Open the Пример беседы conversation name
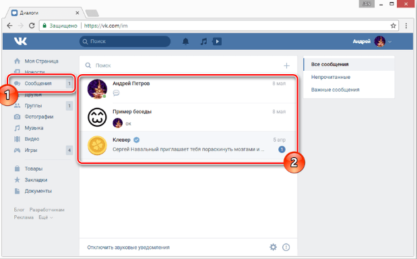The height and width of the screenshot is (259, 417). tap(132, 111)
